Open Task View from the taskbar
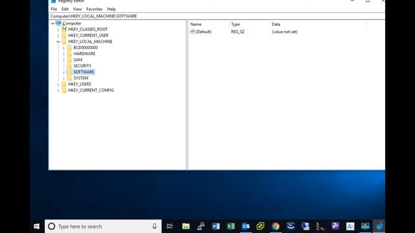Viewport: 415px width, 233px height. pos(170,227)
